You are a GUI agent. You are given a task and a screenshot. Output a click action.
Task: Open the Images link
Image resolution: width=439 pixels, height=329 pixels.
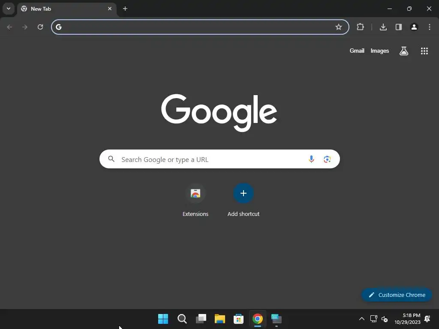380,51
